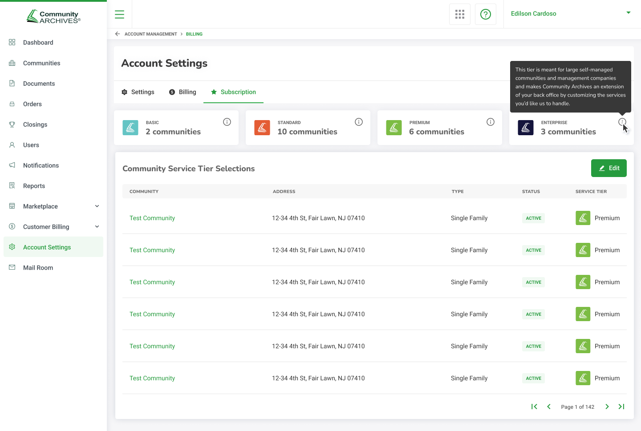
Task: Open Communities in the sidebar
Action: [x=53, y=63]
